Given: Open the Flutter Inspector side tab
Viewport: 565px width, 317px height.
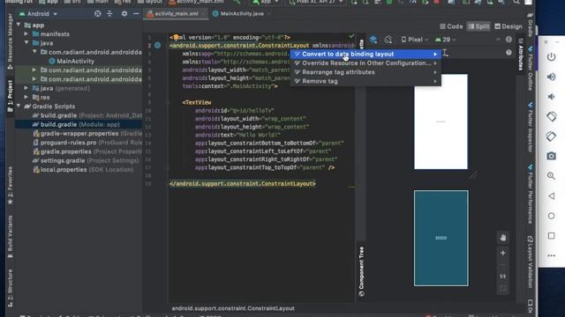Looking at the screenshot, I should click(530, 127).
